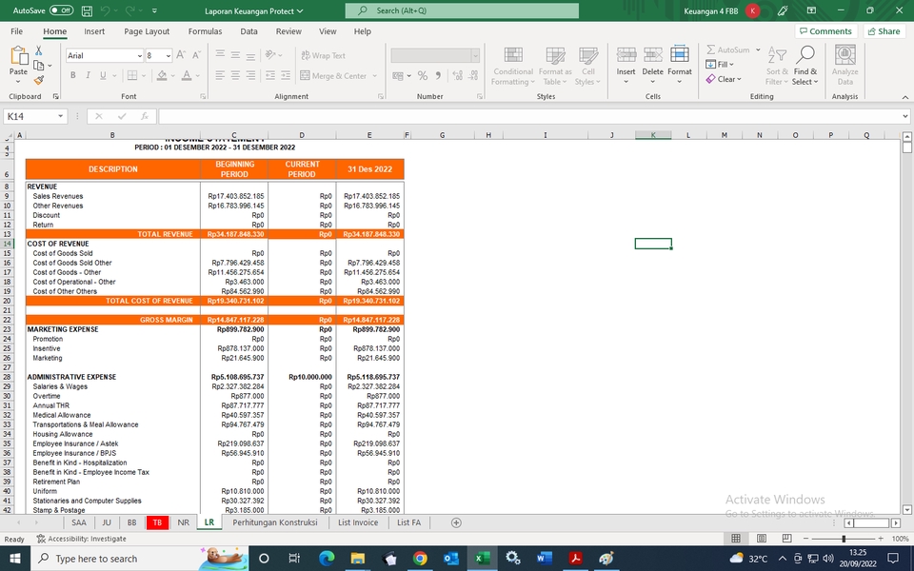Click Decrease Decimal icon
Viewport: 914px width, 571px height.
473,76
